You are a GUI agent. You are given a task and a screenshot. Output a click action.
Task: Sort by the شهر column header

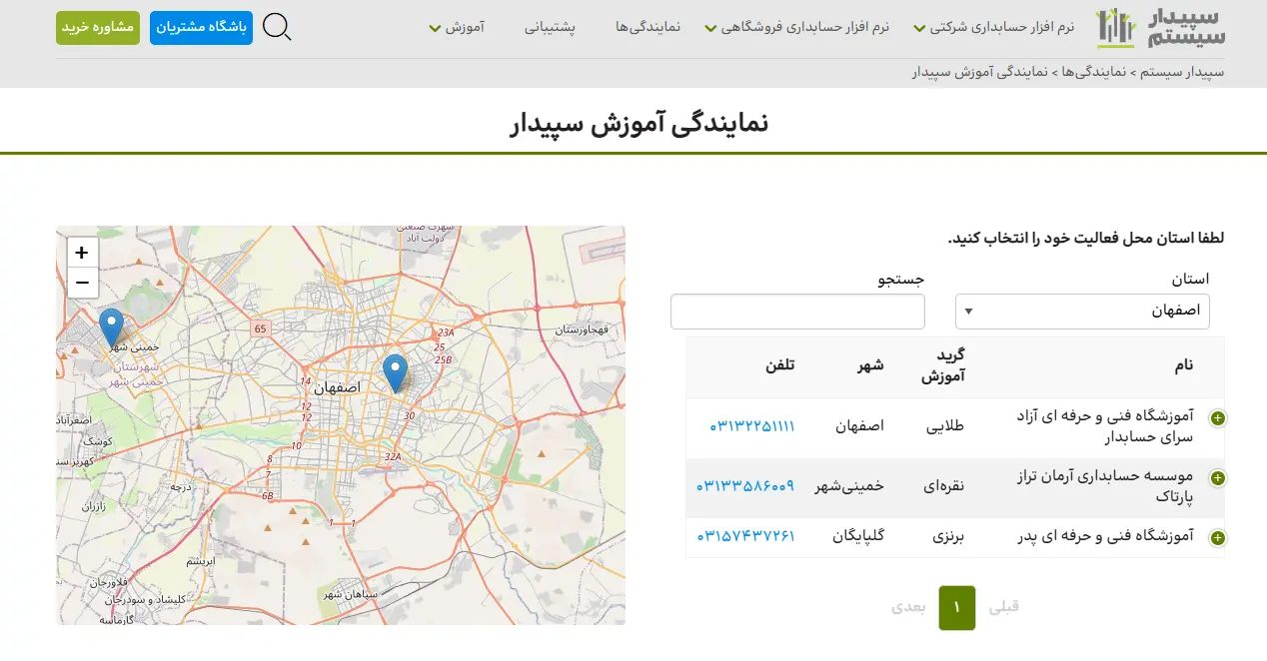click(869, 365)
